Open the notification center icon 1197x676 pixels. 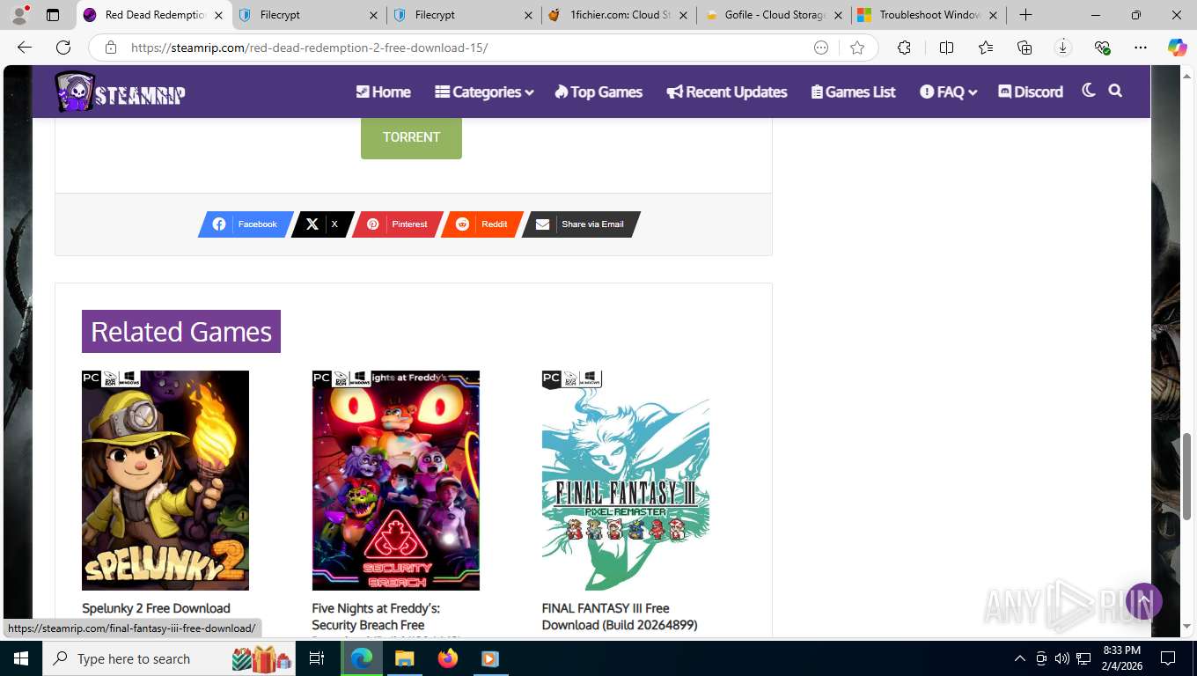(x=1168, y=658)
